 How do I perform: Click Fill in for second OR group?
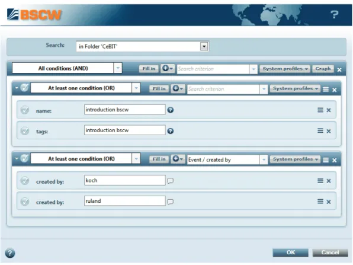(159, 159)
